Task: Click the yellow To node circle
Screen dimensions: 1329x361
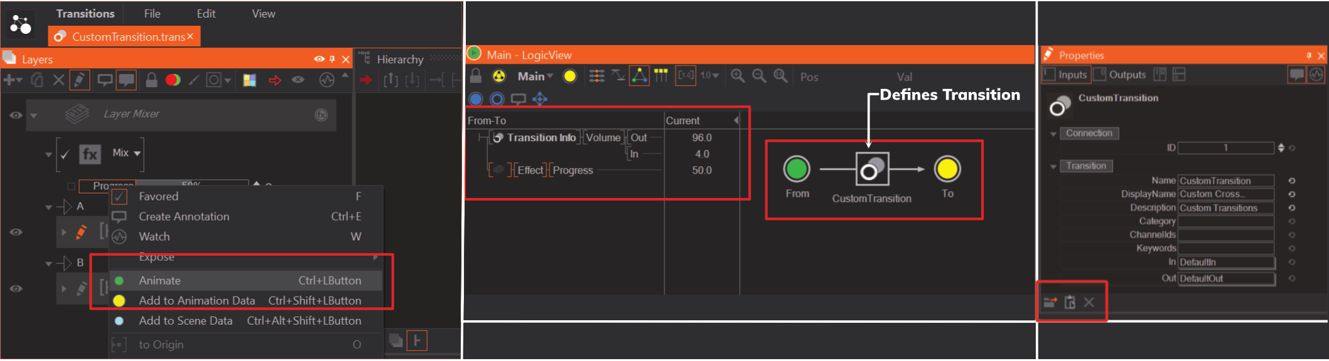Action: (947, 169)
